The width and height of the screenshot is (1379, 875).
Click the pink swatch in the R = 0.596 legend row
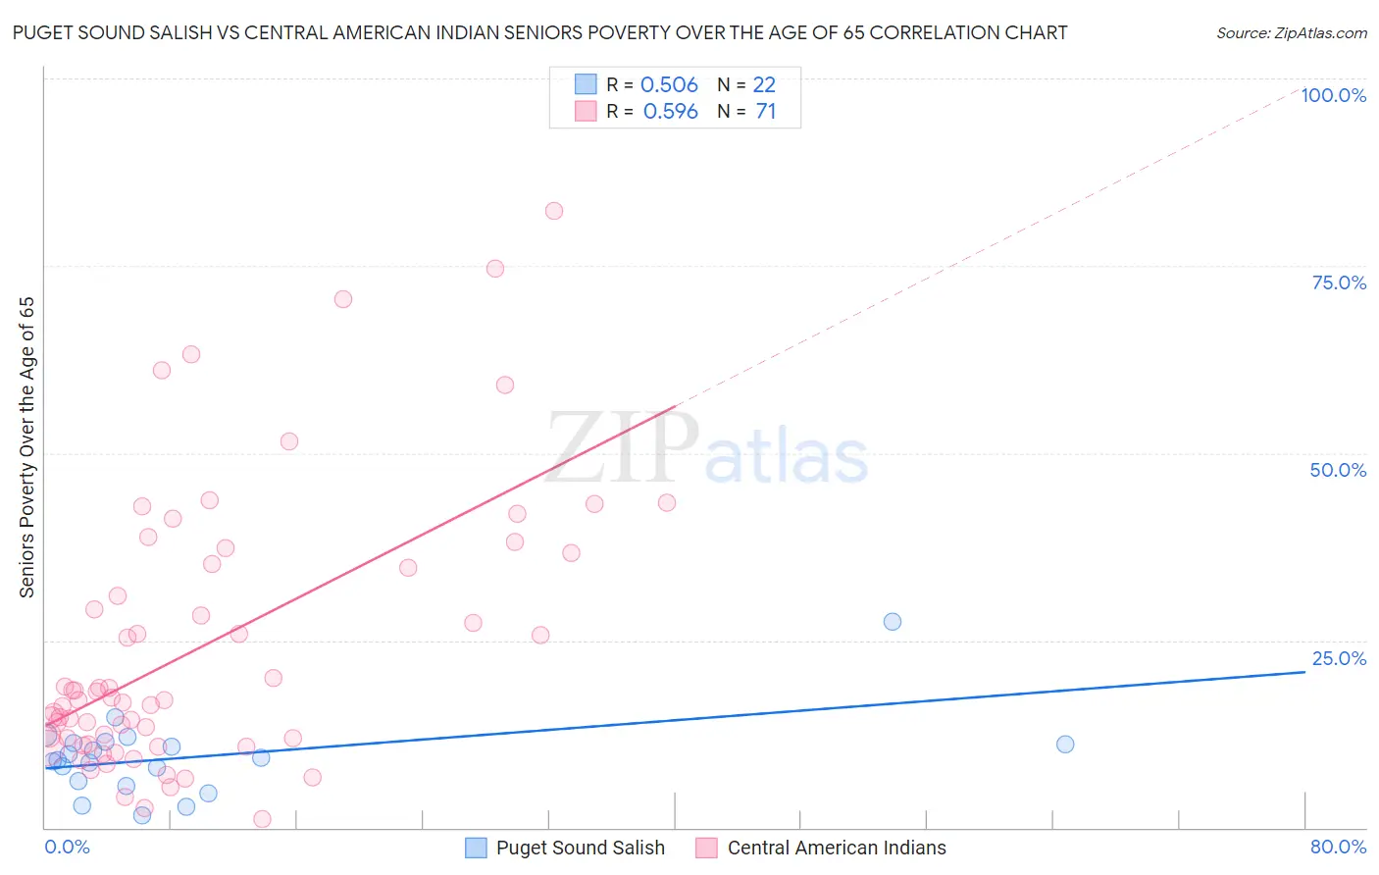pyautogui.click(x=586, y=111)
